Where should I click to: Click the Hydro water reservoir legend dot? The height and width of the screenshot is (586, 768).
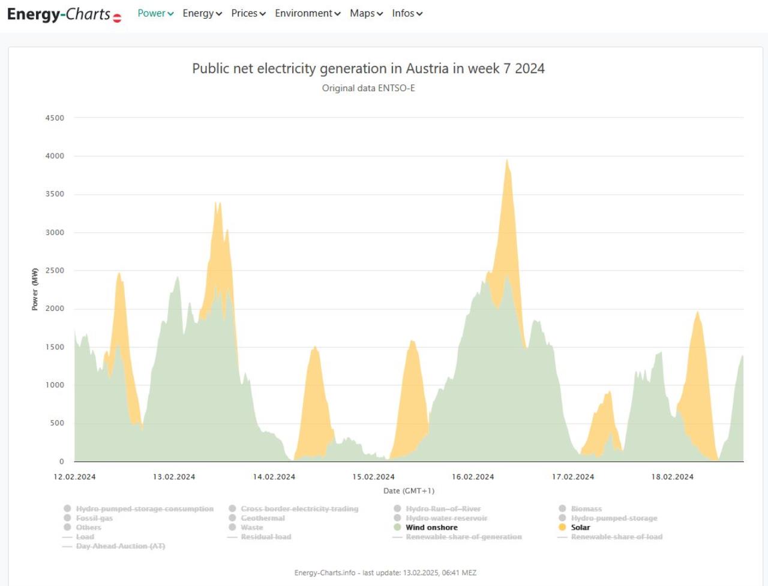point(397,518)
